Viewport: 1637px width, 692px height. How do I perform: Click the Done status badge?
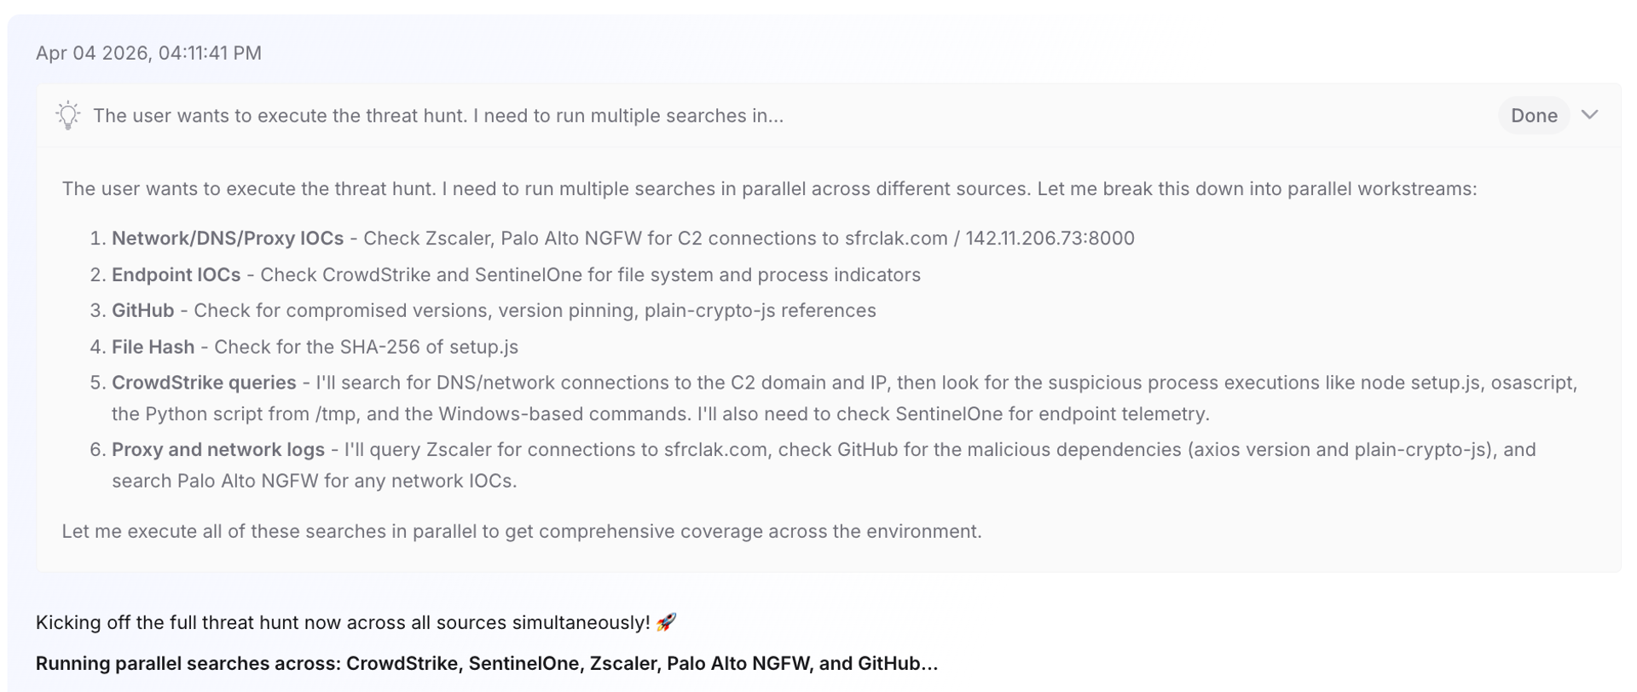coord(1534,115)
